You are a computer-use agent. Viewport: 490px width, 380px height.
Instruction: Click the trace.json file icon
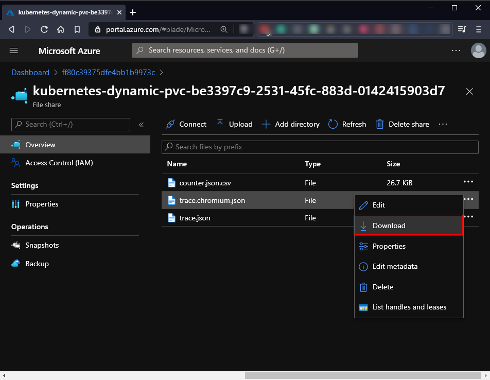[x=171, y=218]
